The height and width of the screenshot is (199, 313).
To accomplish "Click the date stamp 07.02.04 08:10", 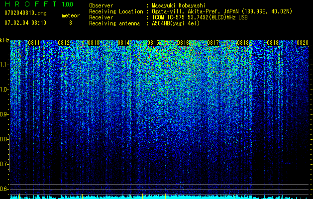I will (x=25, y=23).
